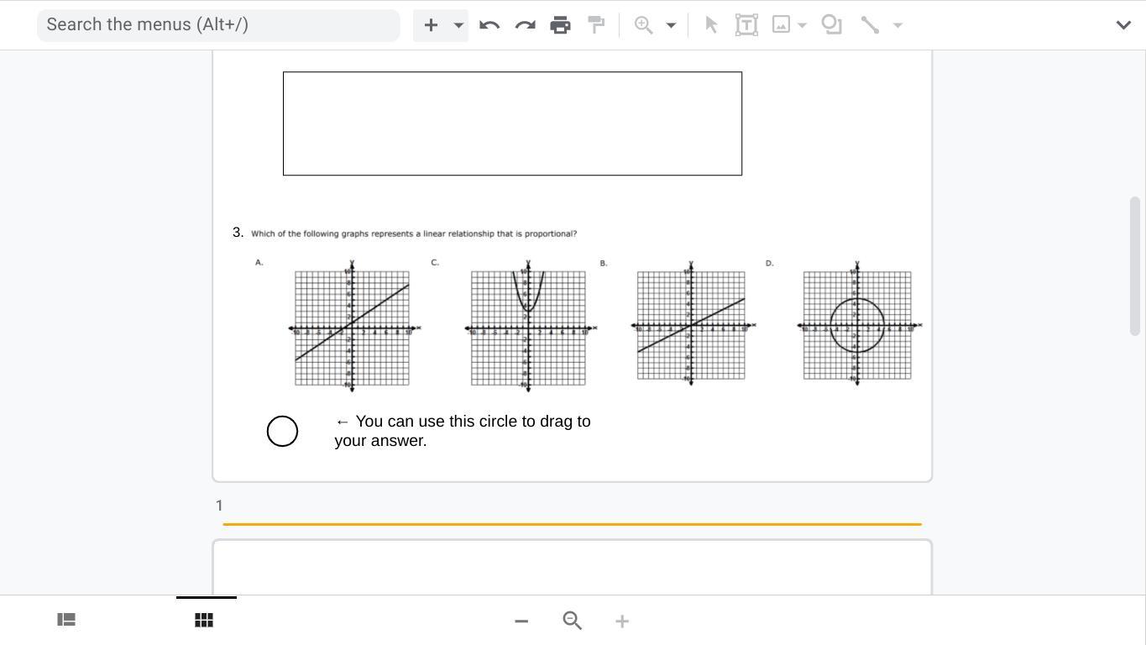Select graph A with the rising line

tap(353, 327)
